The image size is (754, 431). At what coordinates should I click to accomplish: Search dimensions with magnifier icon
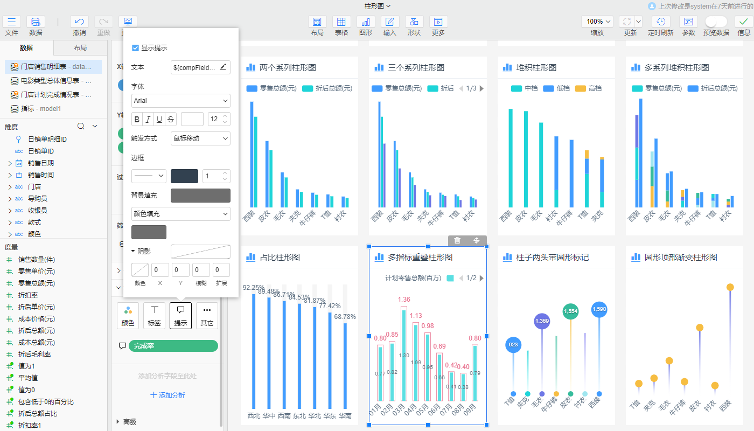(x=81, y=127)
